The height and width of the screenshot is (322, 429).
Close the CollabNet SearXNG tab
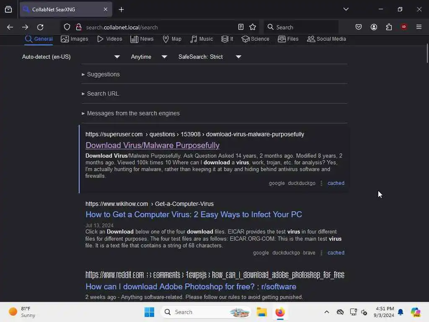(x=106, y=10)
